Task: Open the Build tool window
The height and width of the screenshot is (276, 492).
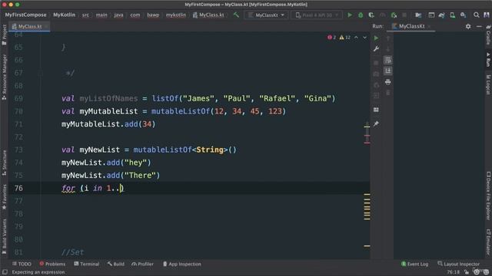Action: 116,264
